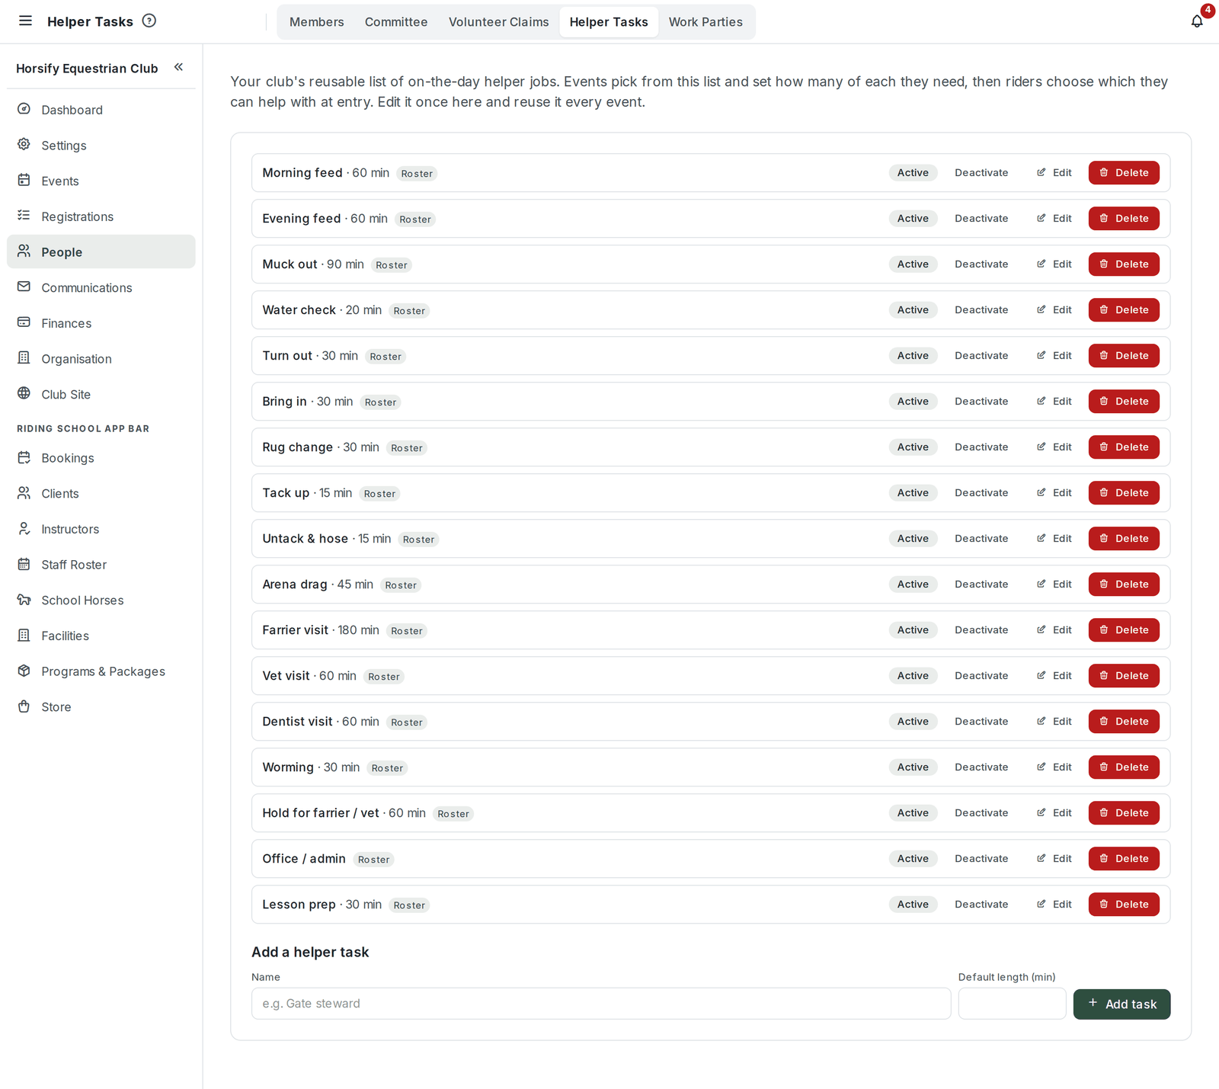Click the Facilities building icon
This screenshot has width=1219, height=1089.
24,636
